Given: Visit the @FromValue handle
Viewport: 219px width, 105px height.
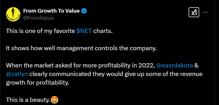Looking at the screenshot, I should pos(38,18).
